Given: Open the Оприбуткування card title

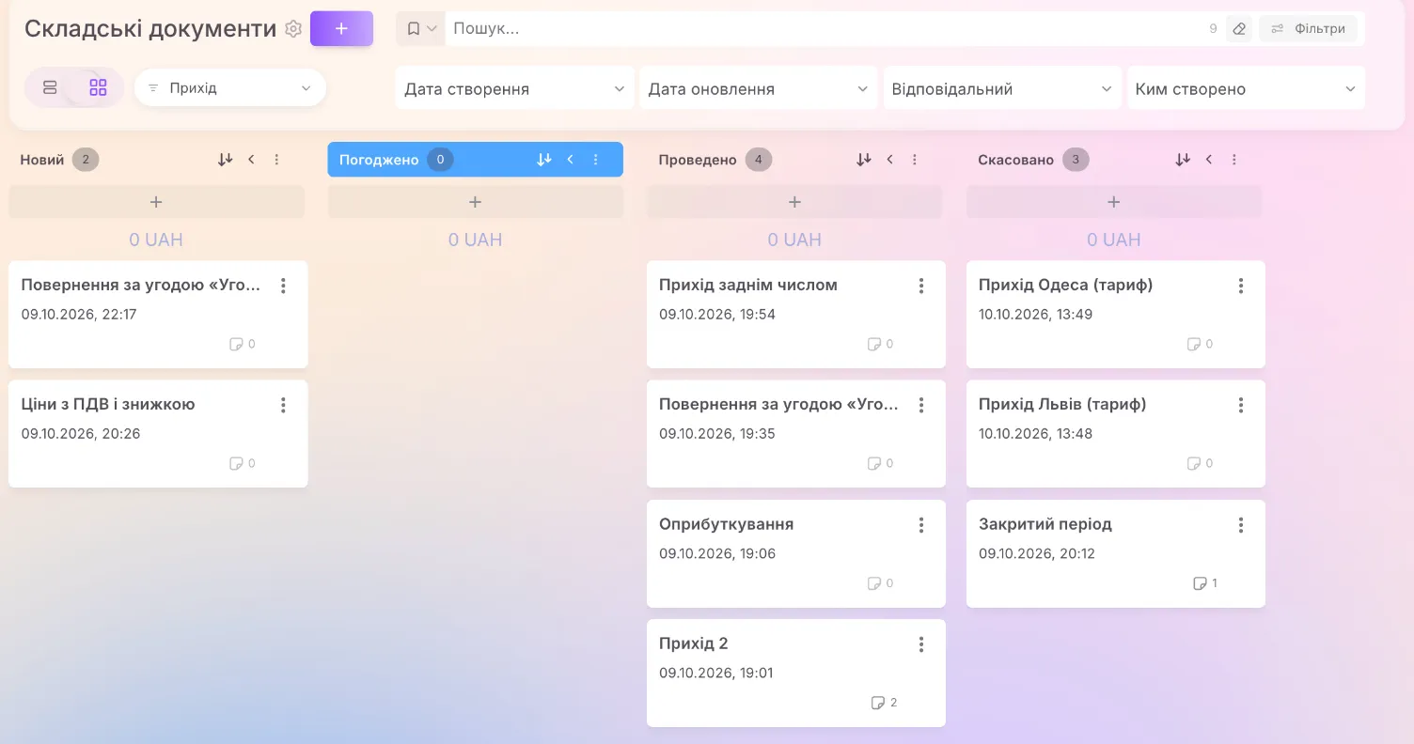Looking at the screenshot, I should click(726, 524).
